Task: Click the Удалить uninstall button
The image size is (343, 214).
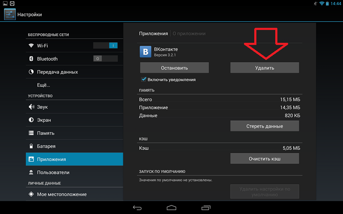Action: tap(265, 68)
